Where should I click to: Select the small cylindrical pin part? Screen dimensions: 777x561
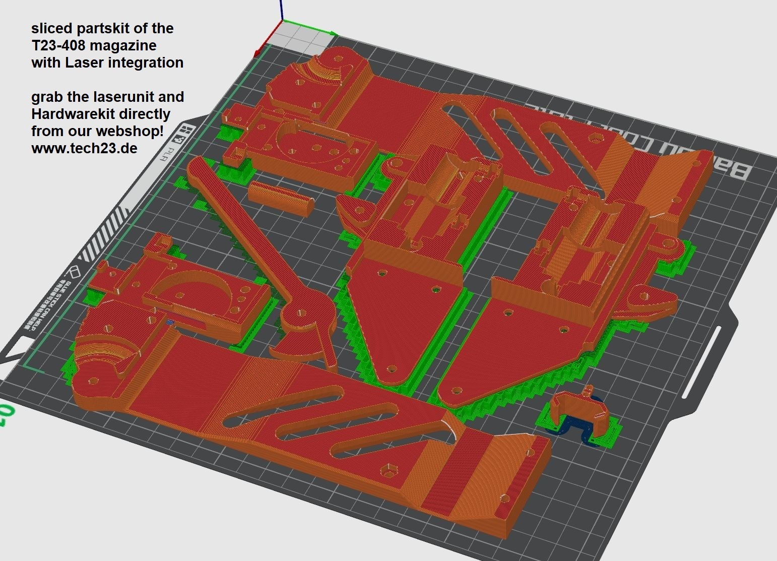[x=280, y=199]
